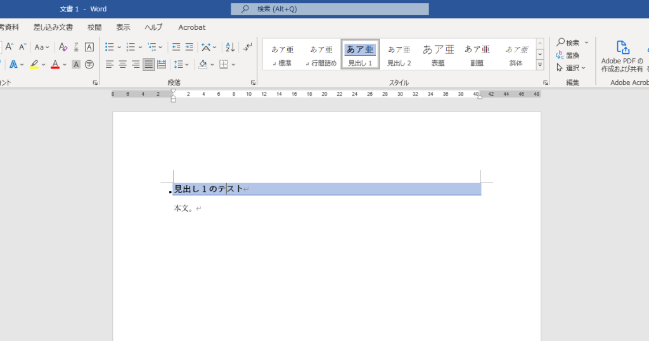Click the Distributed alignment icon

coord(162,64)
